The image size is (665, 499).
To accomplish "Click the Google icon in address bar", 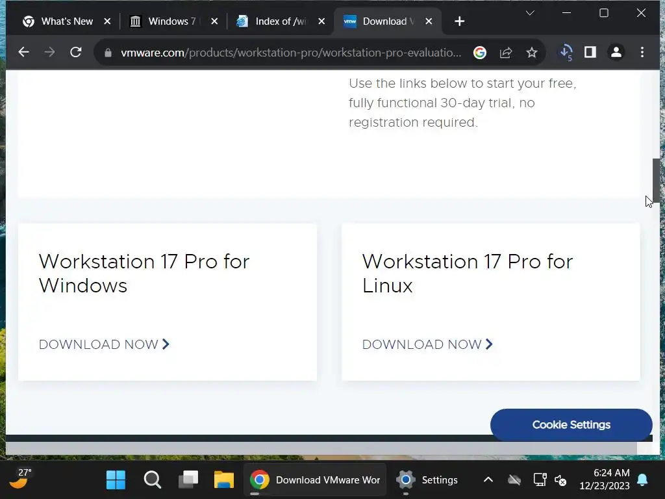I will 480,53.
